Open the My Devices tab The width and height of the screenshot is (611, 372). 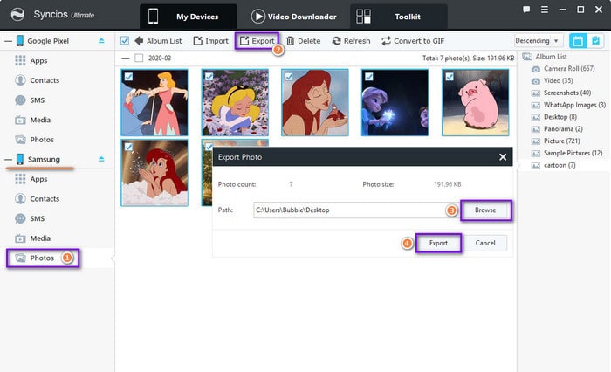pyautogui.click(x=189, y=17)
